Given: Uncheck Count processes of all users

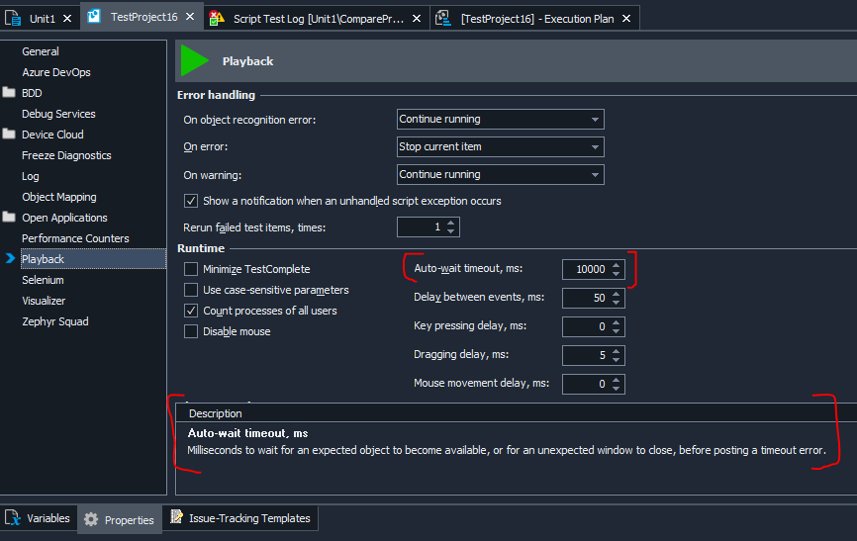Looking at the screenshot, I should coord(191,311).
